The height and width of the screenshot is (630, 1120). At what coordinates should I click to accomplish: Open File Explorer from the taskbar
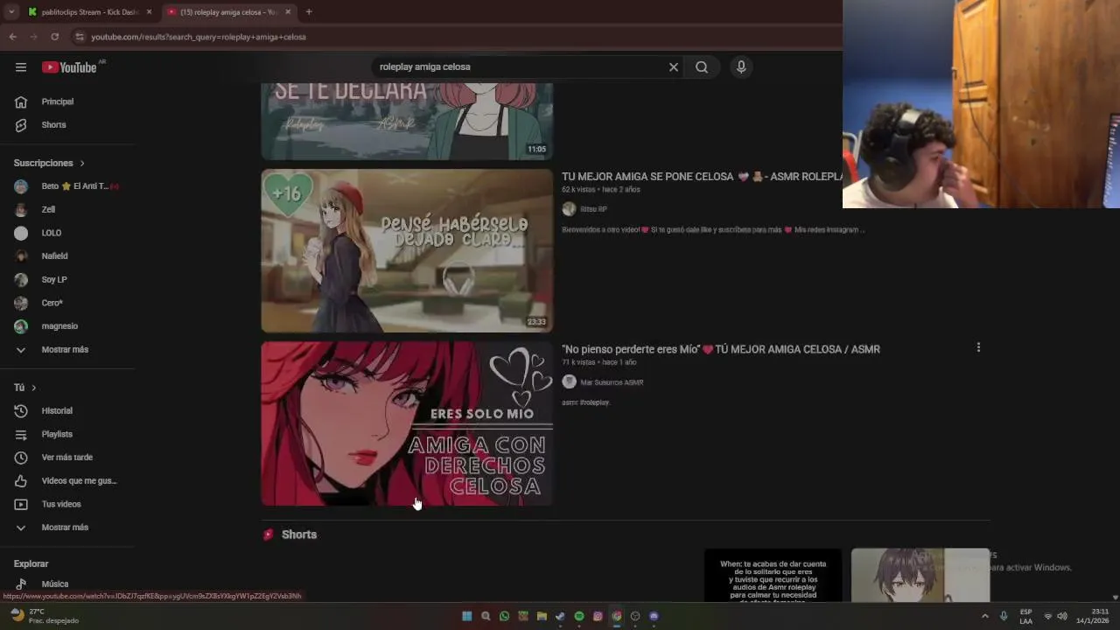point(542,616)
